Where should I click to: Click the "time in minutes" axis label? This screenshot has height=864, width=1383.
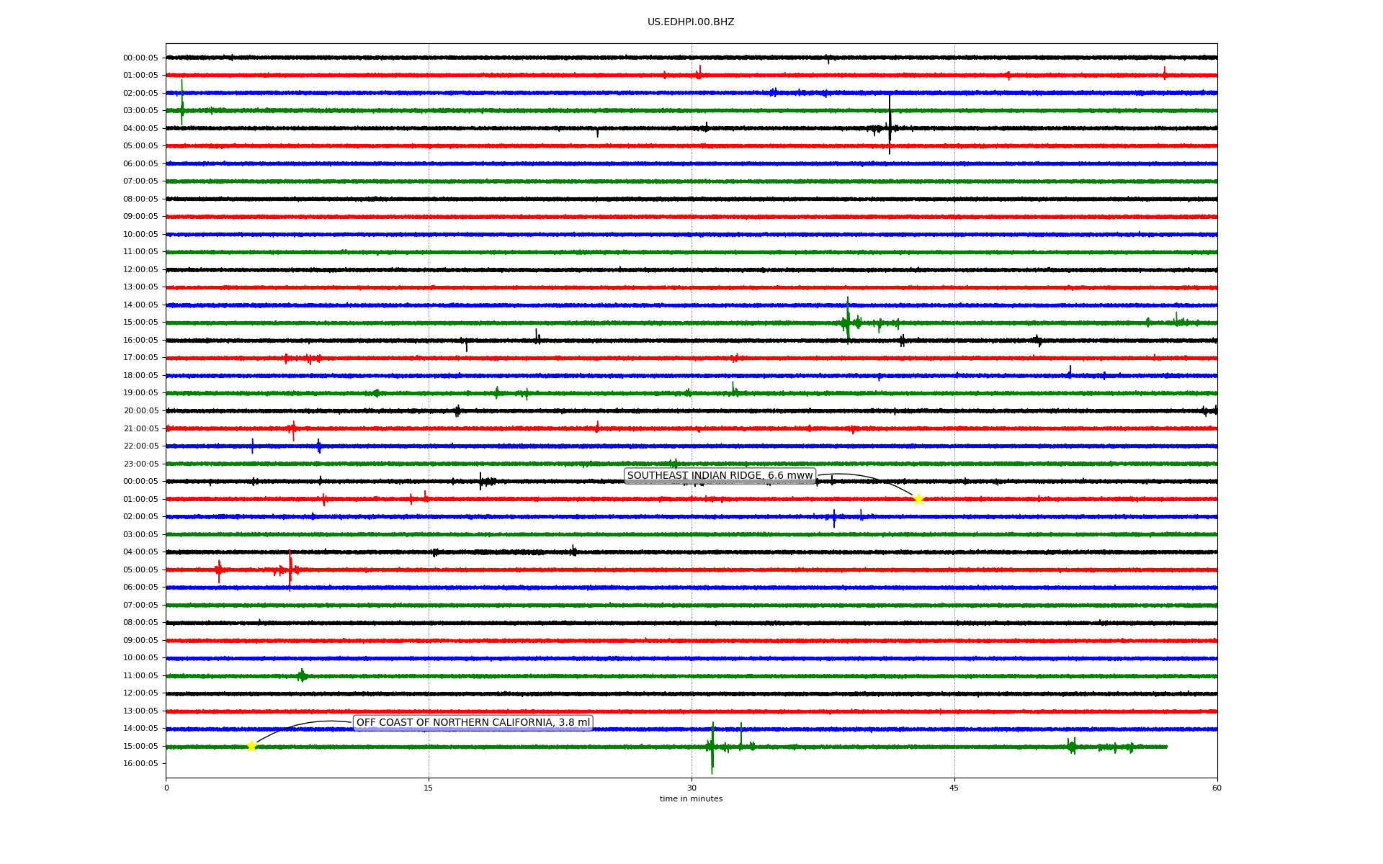(691, 799)
